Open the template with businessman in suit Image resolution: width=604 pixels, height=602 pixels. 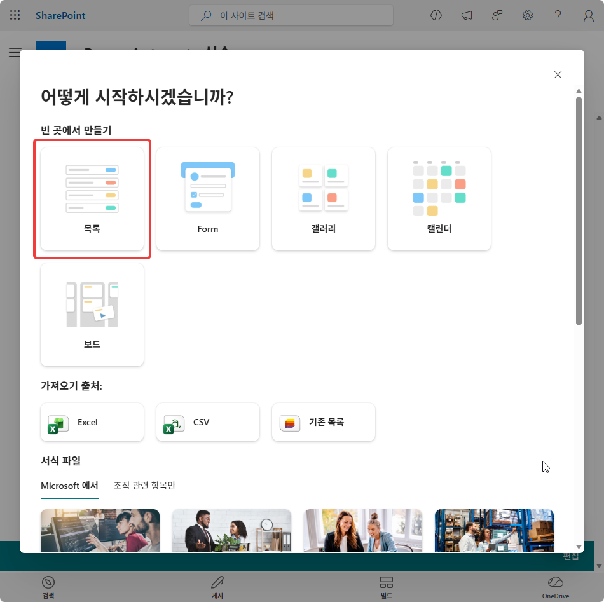[x=231, y=531]
